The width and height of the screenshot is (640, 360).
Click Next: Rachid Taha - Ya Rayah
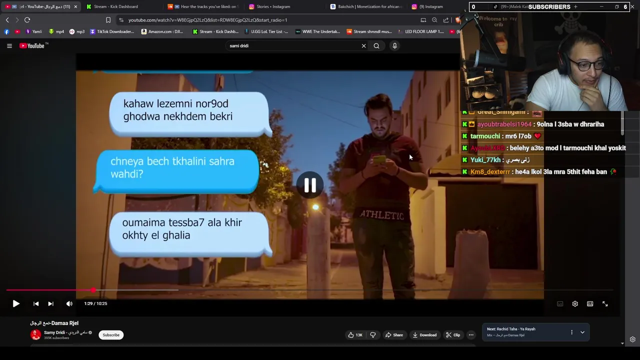511,329
